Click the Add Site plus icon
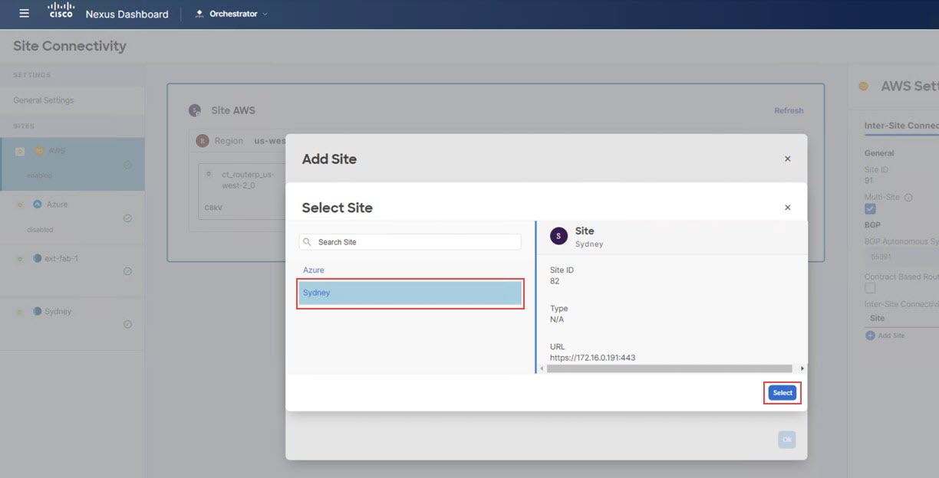939x478 pixels. coord(870,336)
